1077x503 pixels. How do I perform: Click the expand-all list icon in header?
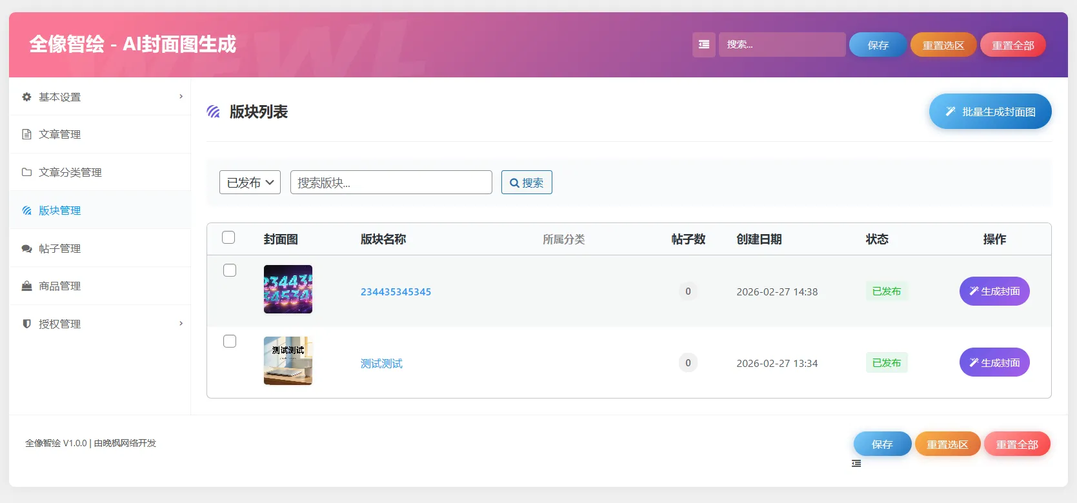pos(703,44)
